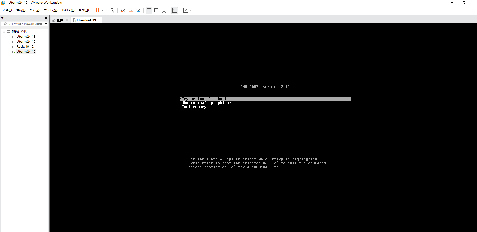
Task: Click the Ubuntu (safe graphics) GRUB entry
Action: 206,103
